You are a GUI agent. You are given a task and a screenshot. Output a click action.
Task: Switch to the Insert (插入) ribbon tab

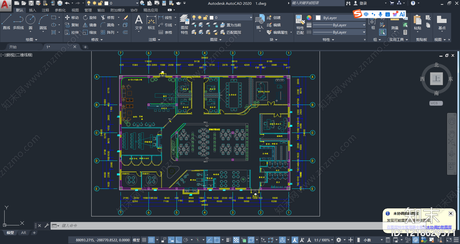[x=32, y=10]
